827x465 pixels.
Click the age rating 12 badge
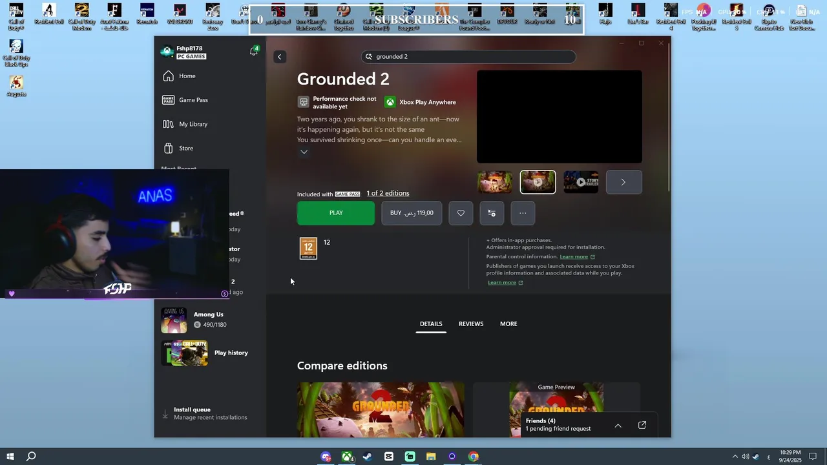click(308, 249)
